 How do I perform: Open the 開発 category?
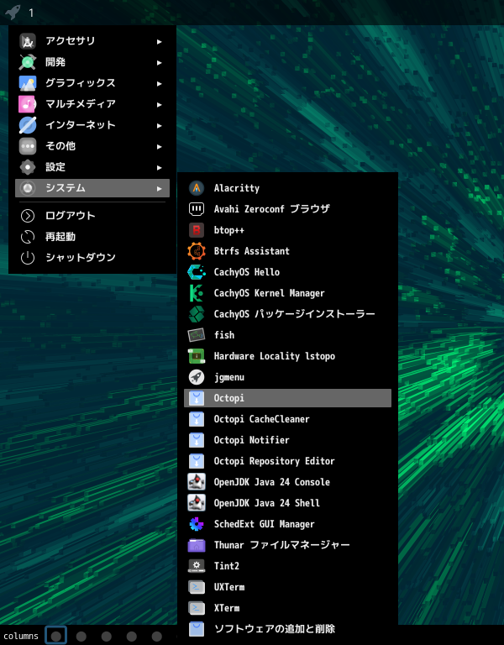click(x=92, y=62)
